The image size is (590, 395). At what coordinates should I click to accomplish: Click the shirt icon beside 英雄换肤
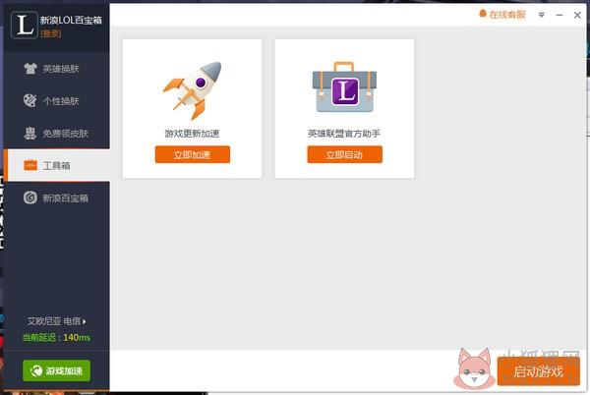tap(30, 69)
